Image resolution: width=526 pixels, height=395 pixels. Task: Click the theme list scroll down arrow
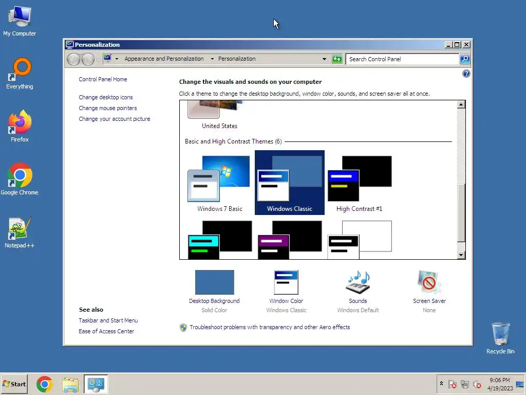[461, 255]
